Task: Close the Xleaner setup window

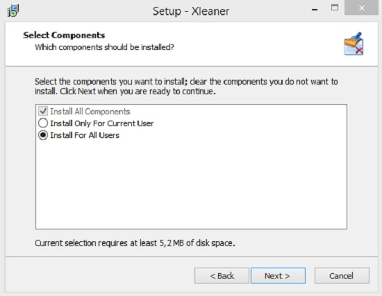Action: pos(362,8)
